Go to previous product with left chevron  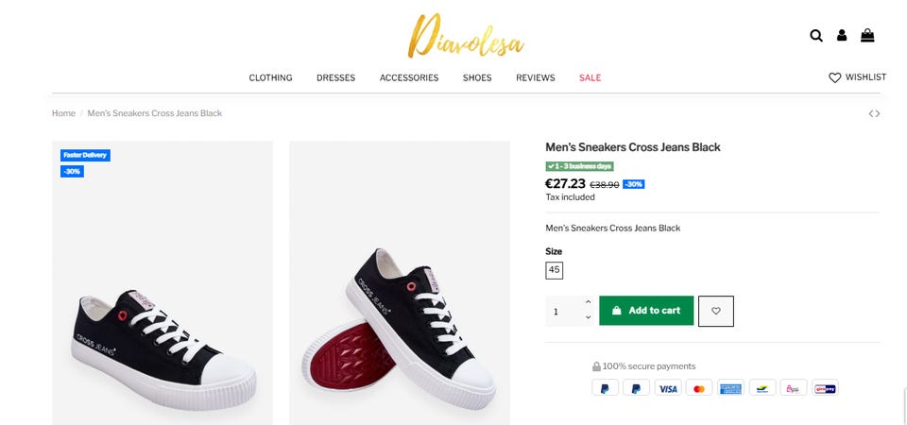pyautogui.click(x=871, y=114)
